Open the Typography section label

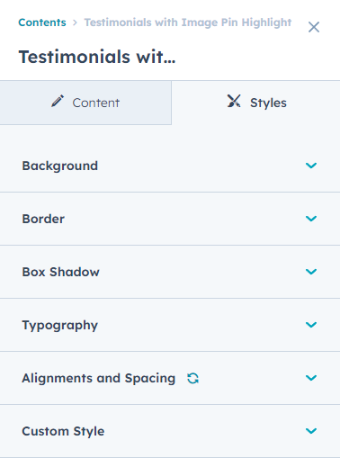pos(60,326)
